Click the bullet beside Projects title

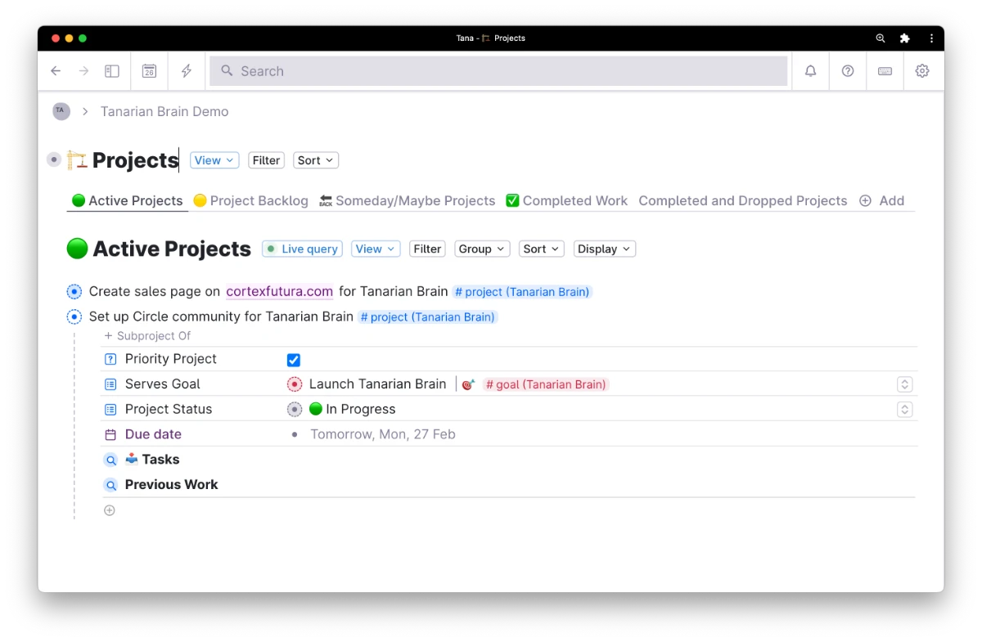click(x=54, y=160)
